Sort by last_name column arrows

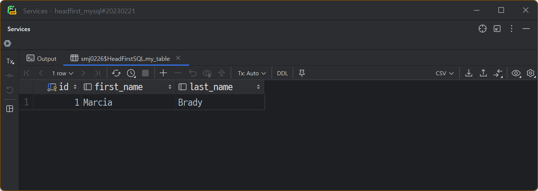click(258, 87)
